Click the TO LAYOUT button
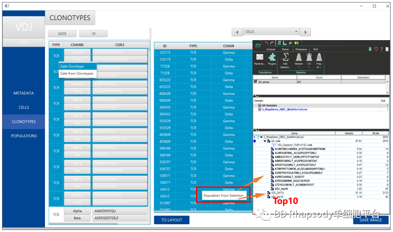The height and width of the screenshot is (232, 393). [171, 220]
